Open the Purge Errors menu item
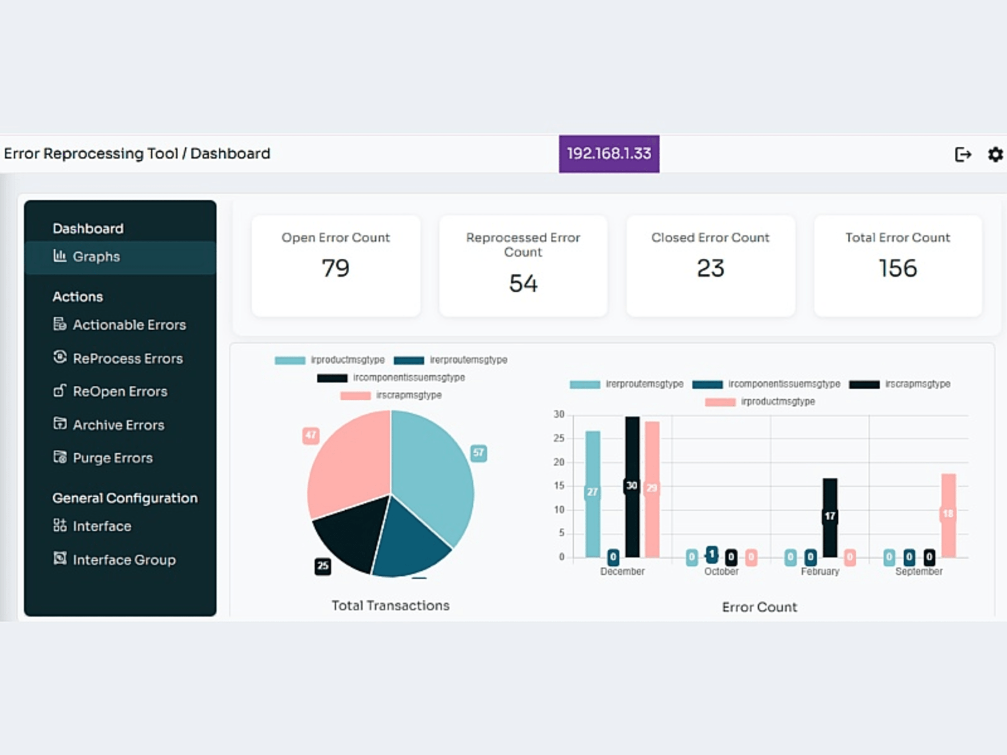 [113, 458]
